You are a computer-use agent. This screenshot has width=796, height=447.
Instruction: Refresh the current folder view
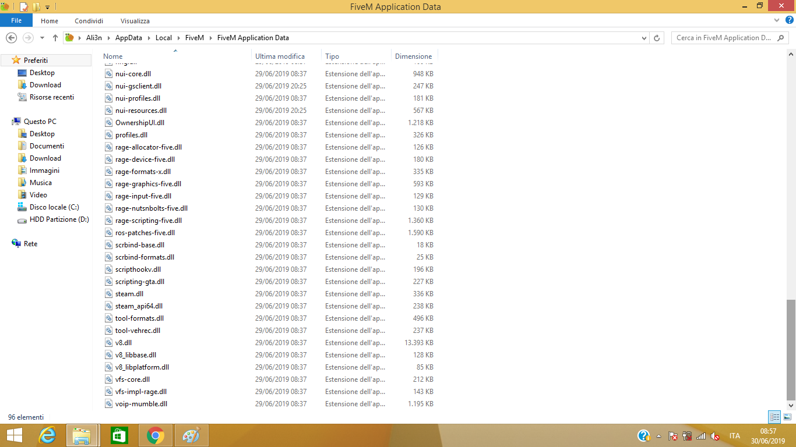(x=657, y=38)
